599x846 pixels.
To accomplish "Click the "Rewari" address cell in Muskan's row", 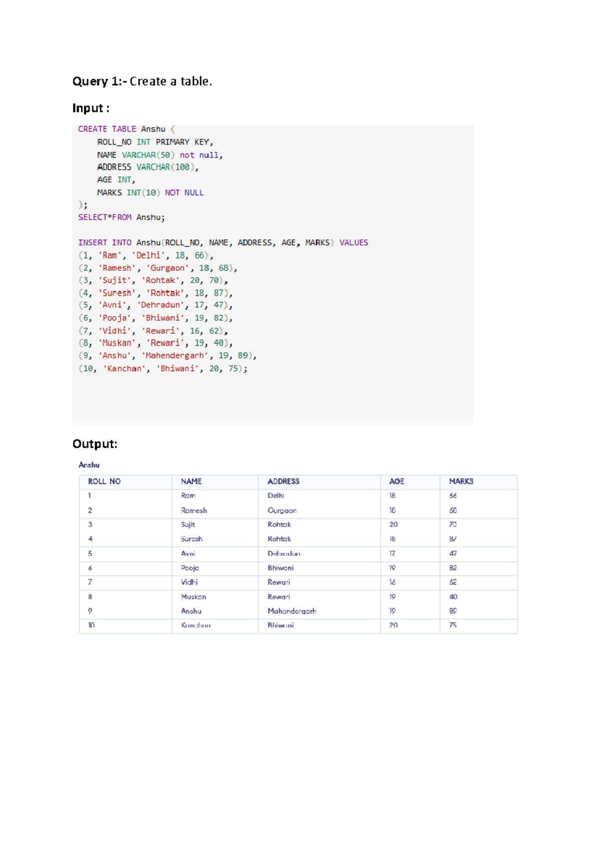I will pos(279,597).
